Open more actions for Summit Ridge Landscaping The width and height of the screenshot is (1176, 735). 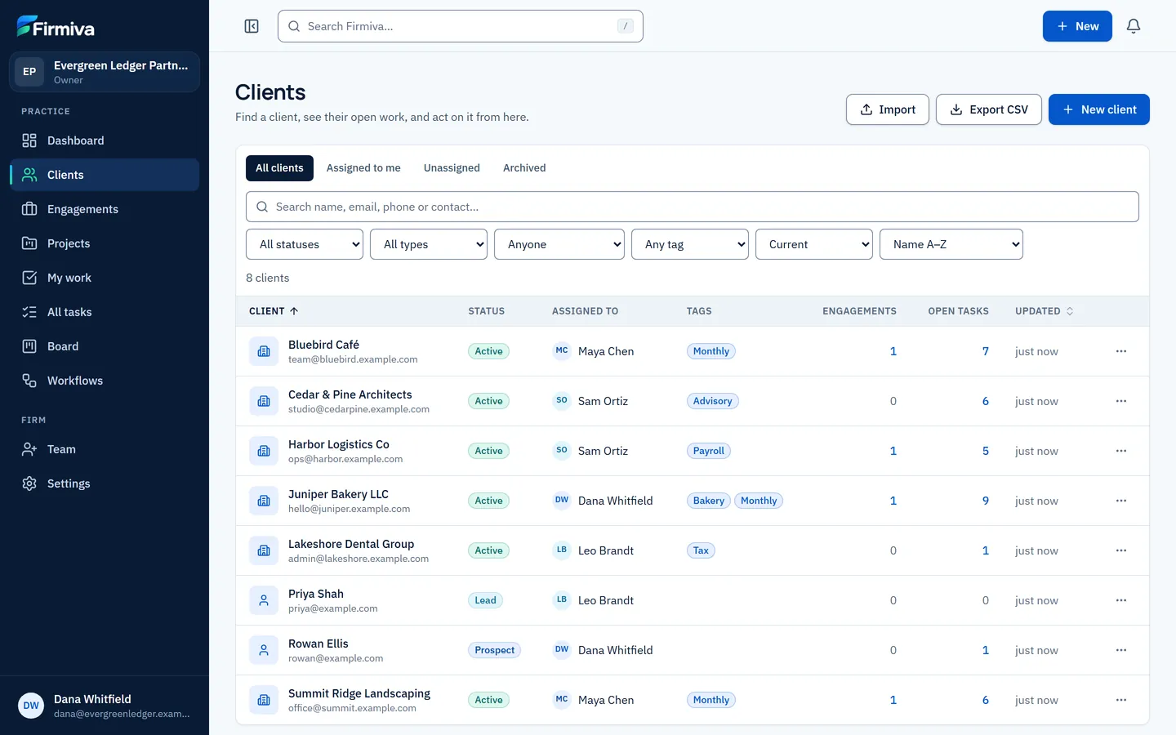pos(1121,700)
